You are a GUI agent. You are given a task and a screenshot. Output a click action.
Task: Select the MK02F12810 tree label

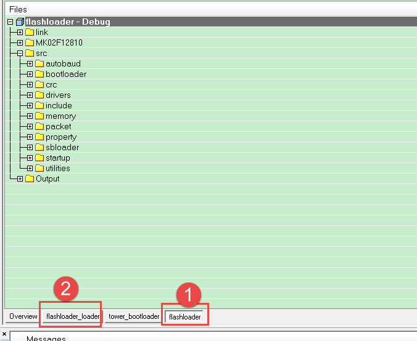click(59, 42)
